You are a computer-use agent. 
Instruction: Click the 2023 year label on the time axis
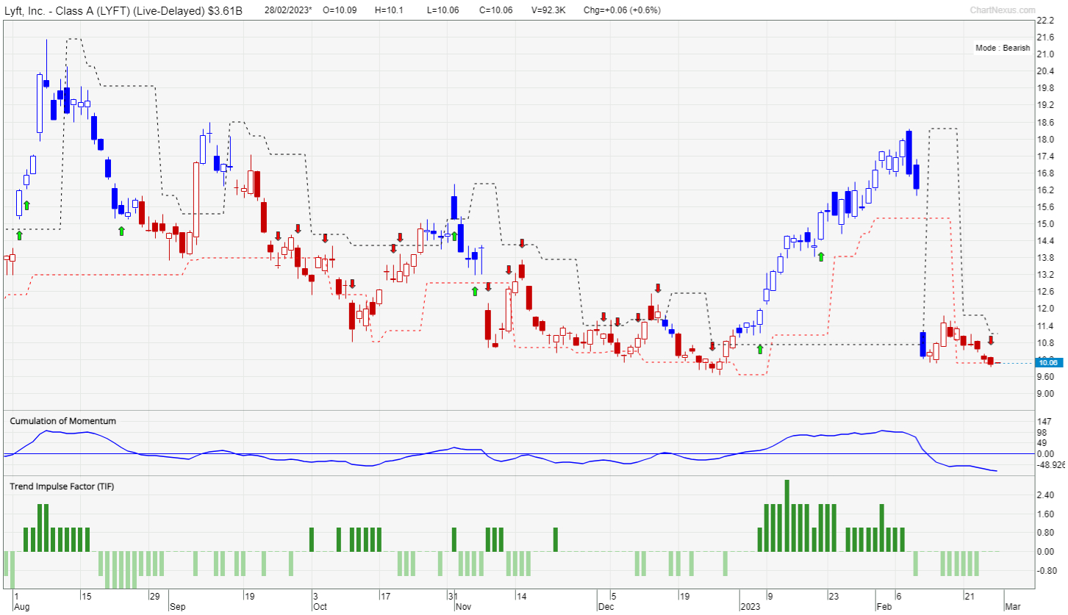751,608
